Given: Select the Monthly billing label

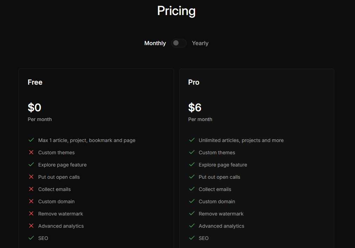Looking at the screenshot, I should pos(155,43).
